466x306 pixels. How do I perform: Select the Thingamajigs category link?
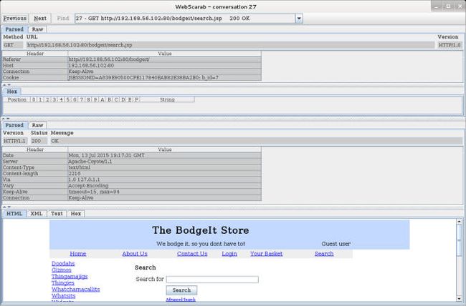coord(70,277)
